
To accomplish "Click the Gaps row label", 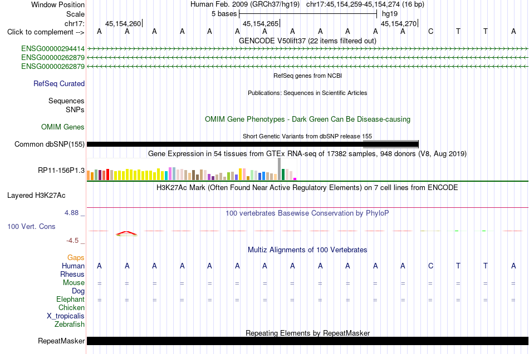I will click(76, 258).
